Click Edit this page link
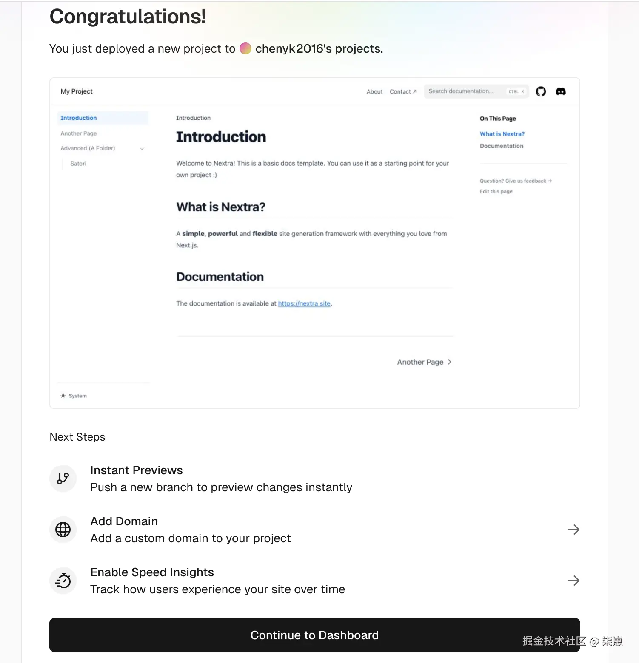This screenshot has width=639, height=663. tap(496, 192)
